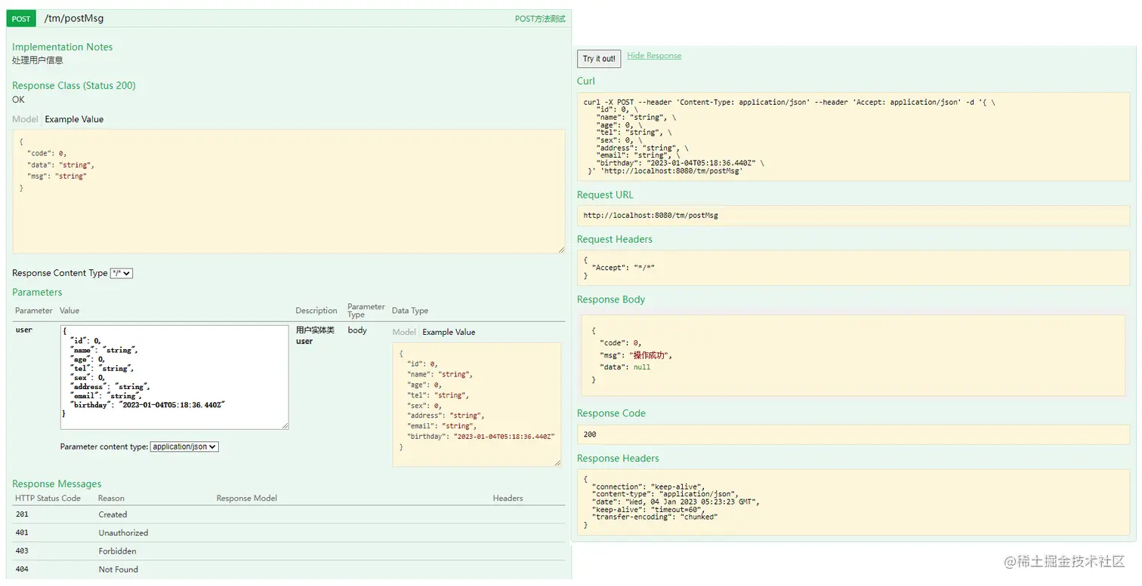The height and width of the screenshot is (586, 1142).
Task: Hide the response via Hide Response link
Action: point(654,56)
